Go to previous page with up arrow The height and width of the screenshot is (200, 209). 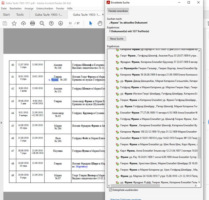pos(51,23)
